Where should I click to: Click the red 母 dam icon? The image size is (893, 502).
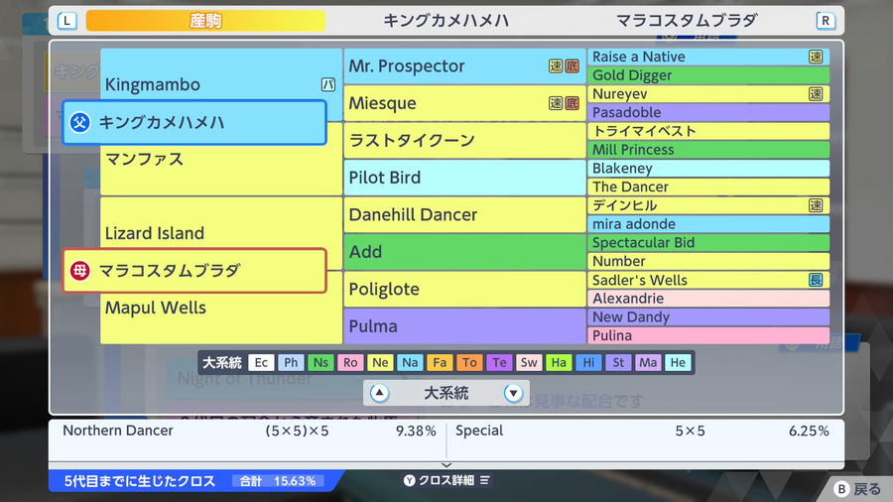click(x=79, y=271)
